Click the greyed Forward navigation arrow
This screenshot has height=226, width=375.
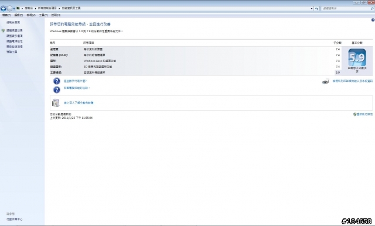point(9,9)
